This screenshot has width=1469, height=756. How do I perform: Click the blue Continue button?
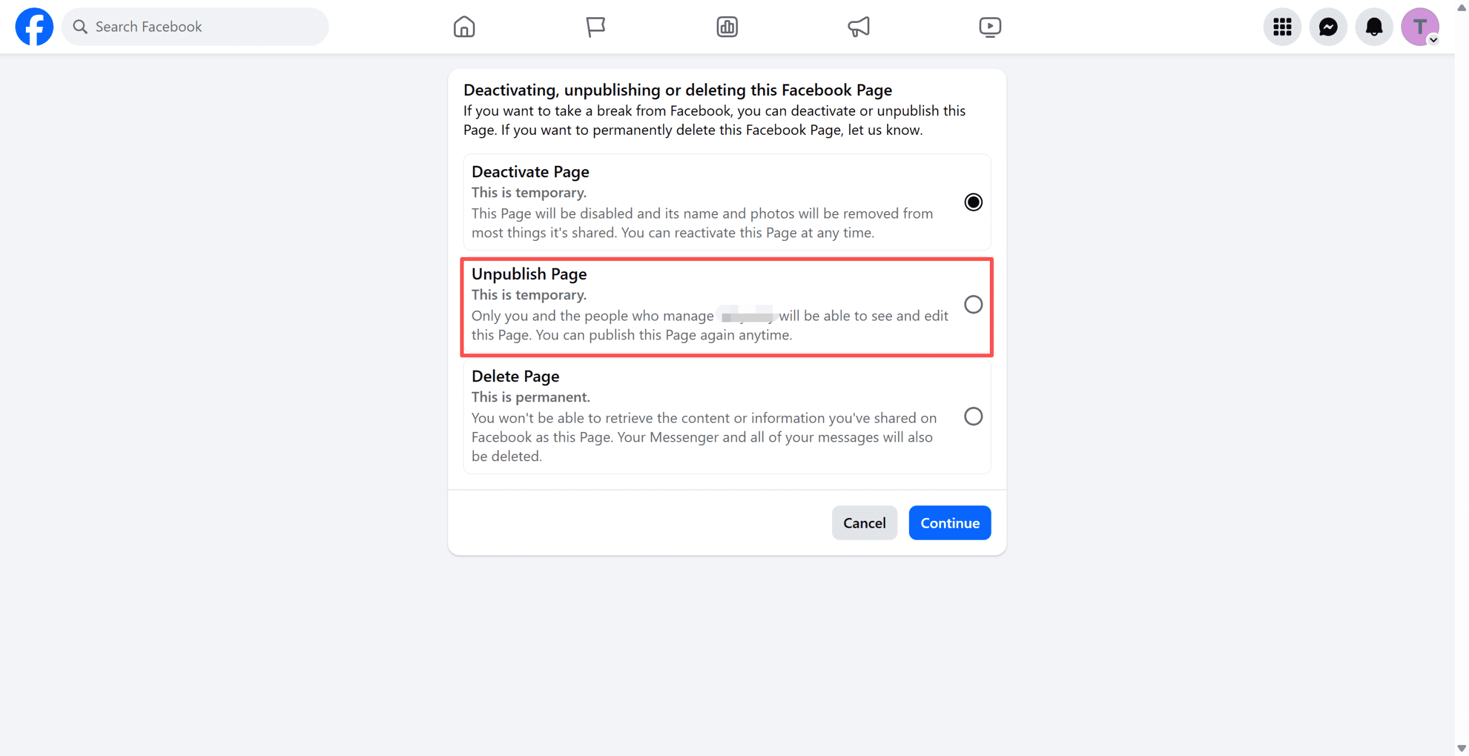[950, 523]
